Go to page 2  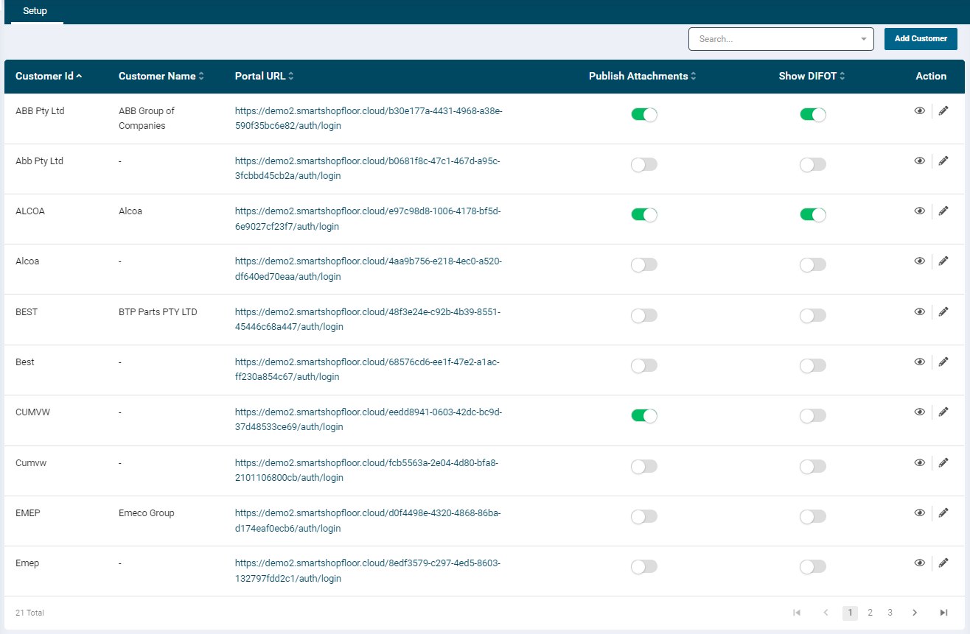point(870,613)
